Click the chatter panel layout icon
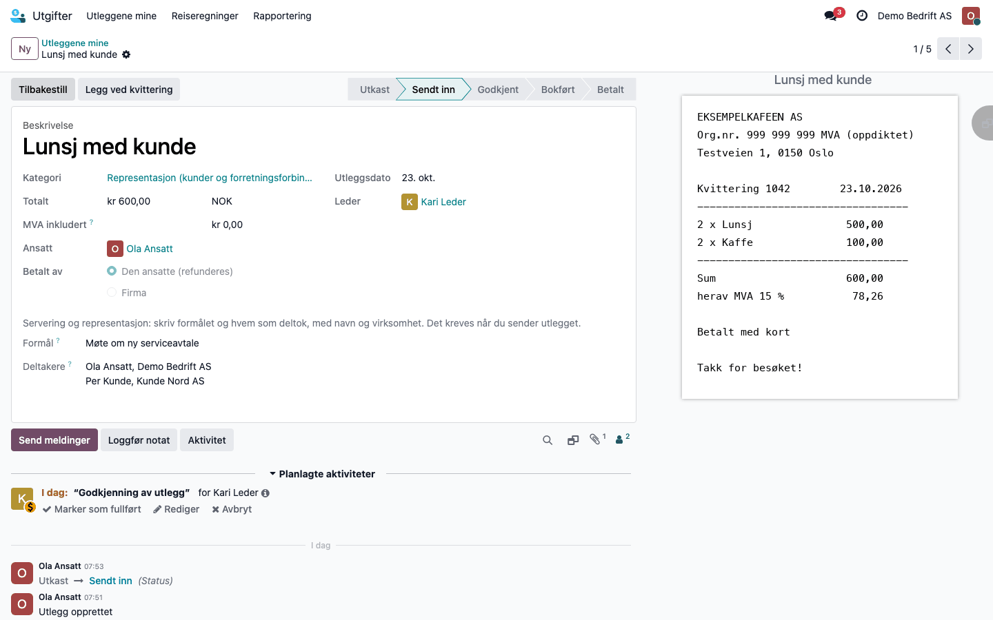This screenshot has height=620, width=993. [573, 440]
